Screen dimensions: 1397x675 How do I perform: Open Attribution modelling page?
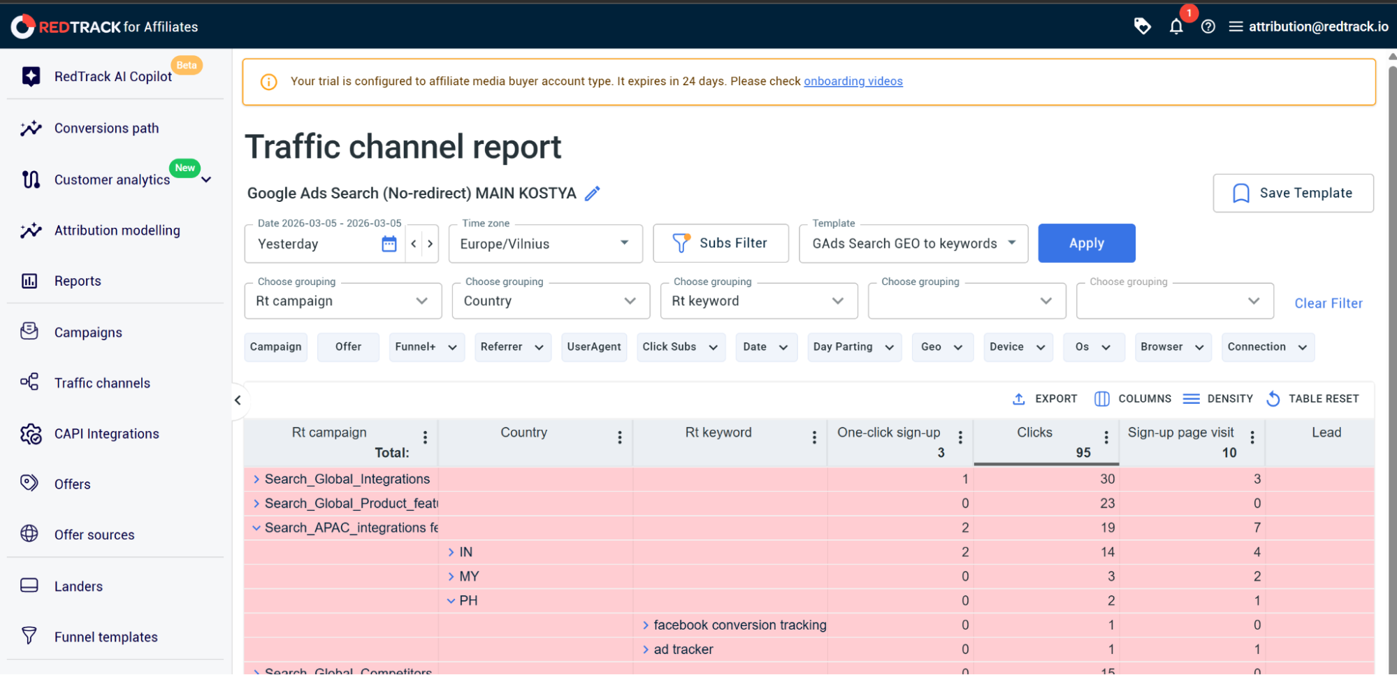[117, 231]
